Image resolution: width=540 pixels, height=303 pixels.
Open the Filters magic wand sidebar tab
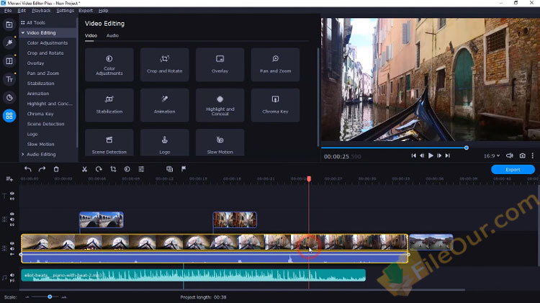pyautogui.click(x=9, y=42)
